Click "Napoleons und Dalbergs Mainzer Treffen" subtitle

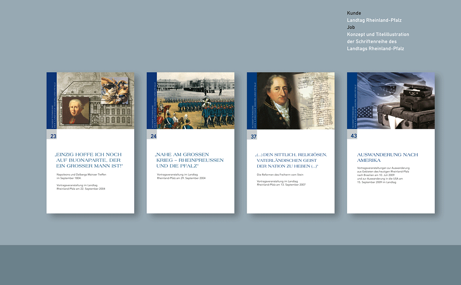[x=81, y=175]
